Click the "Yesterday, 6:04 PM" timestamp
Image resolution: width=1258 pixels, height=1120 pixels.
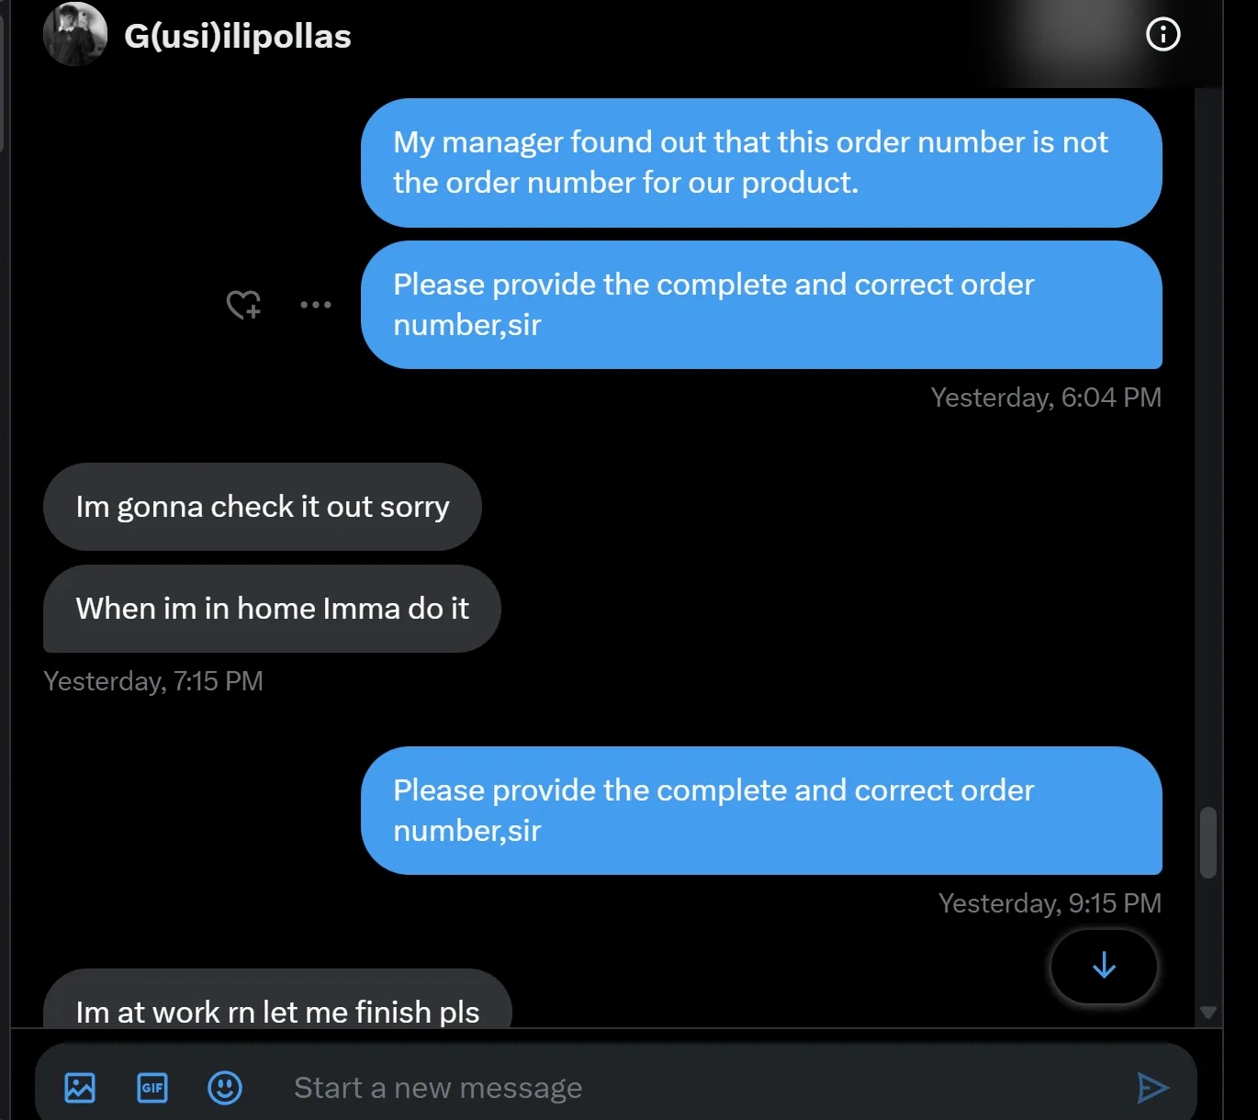pyautogui.click(x=1046, y=398)
